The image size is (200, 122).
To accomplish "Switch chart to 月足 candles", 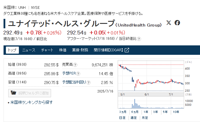I will click(x=145, y=118).
